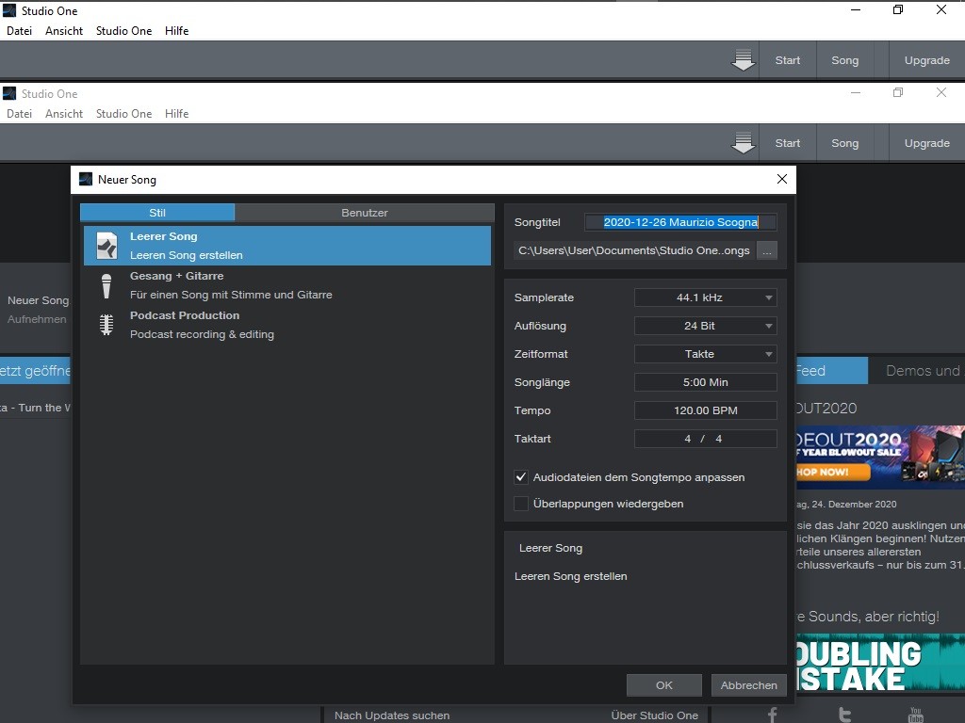Click the download arrow icon in the upper Studio One window

(743, 59)
